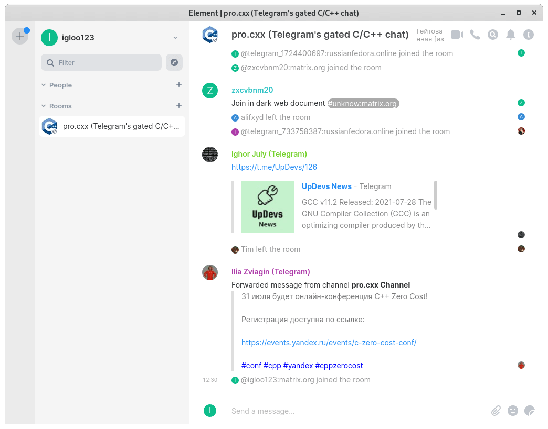Click '@igloo123:matrix.org joined the room' event
The width and height of the screenshot is (548, 429).
[305, 380]
